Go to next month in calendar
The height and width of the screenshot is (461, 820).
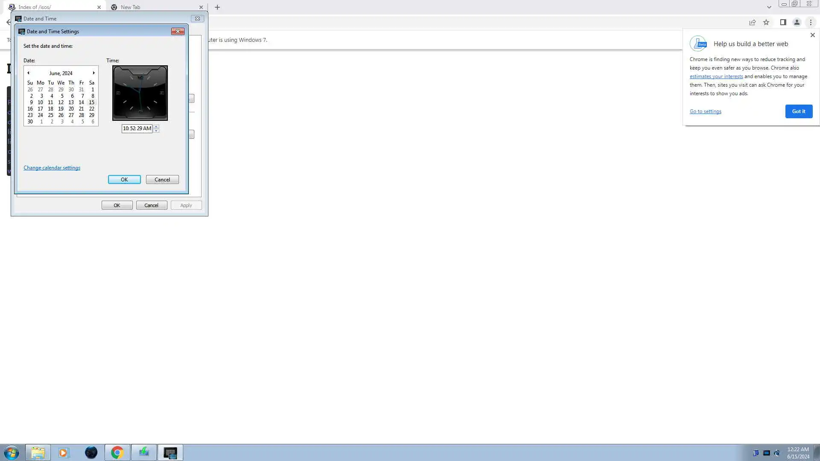click(x=94, y=73)
